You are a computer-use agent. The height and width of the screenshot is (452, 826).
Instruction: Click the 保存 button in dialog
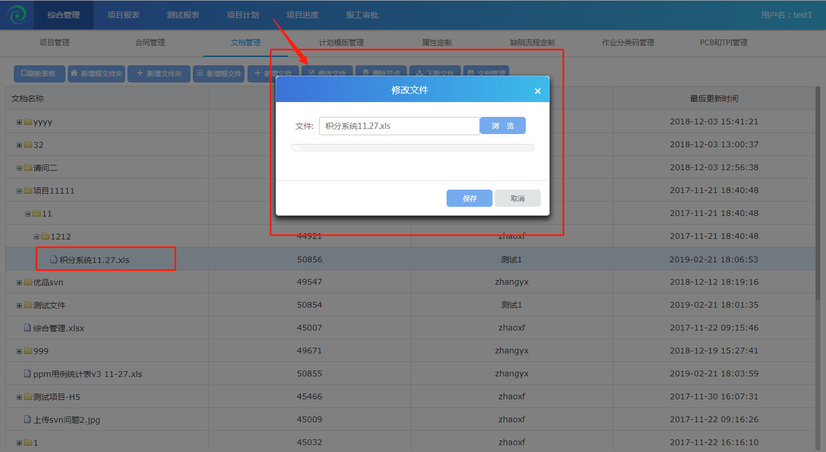tap(469, 198)
